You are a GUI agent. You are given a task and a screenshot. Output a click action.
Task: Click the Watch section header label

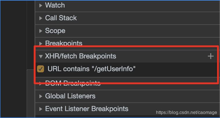tap(55, 5)
